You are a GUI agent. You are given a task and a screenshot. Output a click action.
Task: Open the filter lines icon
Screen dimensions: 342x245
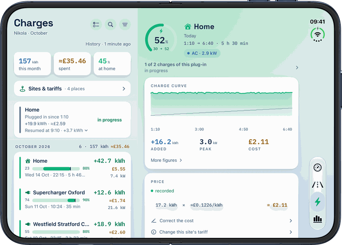click(x=125, y=24)
